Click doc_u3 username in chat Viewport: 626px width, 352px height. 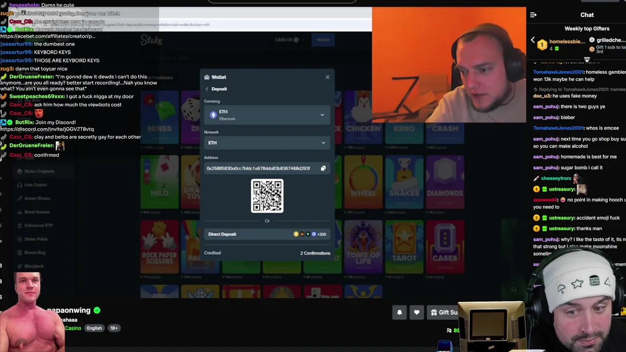pyautogui.click(x=542, y=96)
